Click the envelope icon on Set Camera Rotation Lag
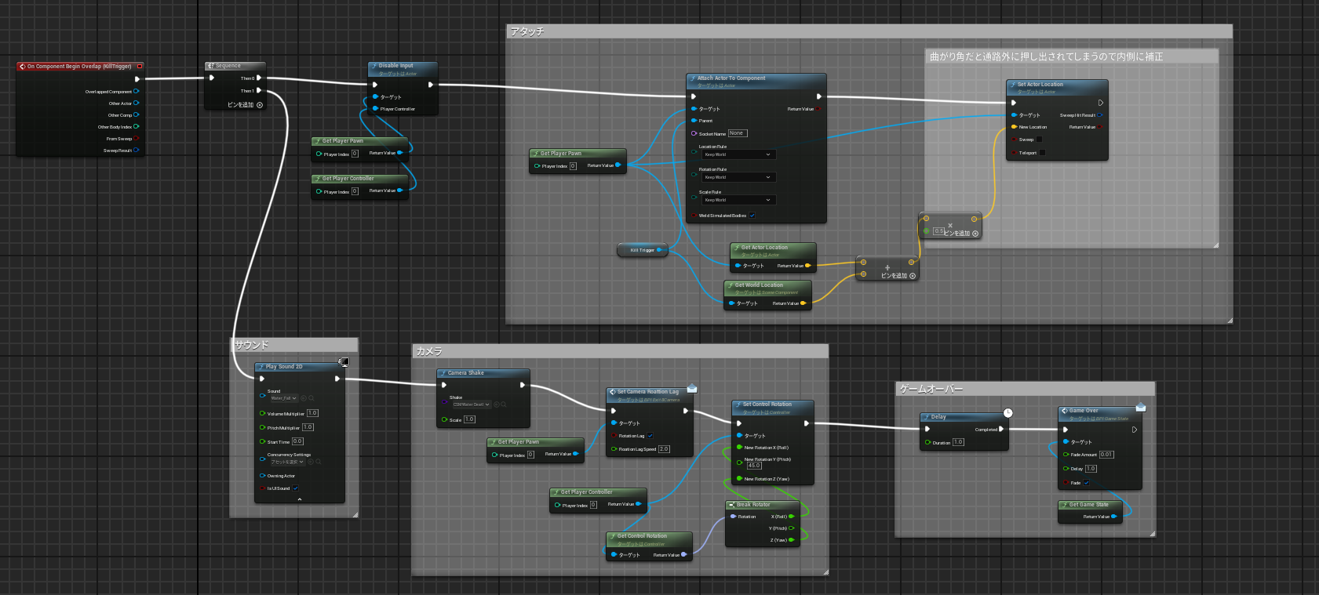This screenshot has width=1319, height=595. [692, 388]
